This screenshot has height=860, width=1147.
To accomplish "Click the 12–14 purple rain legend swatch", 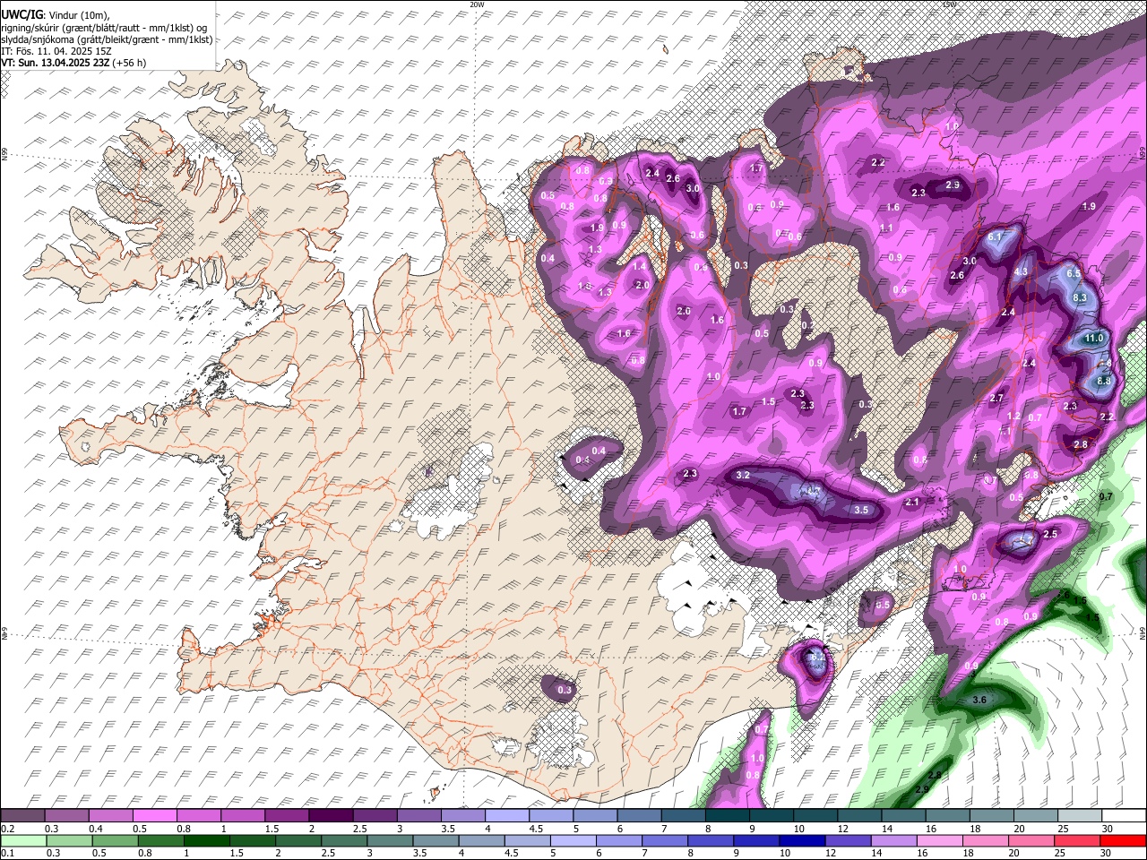I will 847,840.
